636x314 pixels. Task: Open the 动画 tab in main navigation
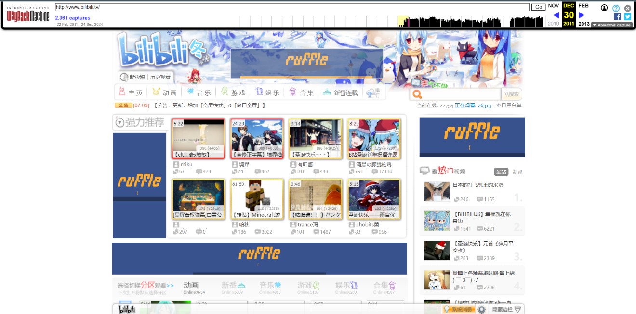coord(164,92)
